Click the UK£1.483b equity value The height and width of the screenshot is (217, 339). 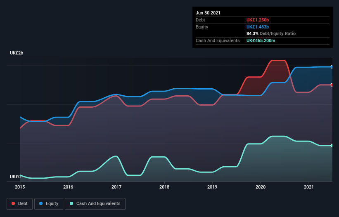(x=258, y=27)
